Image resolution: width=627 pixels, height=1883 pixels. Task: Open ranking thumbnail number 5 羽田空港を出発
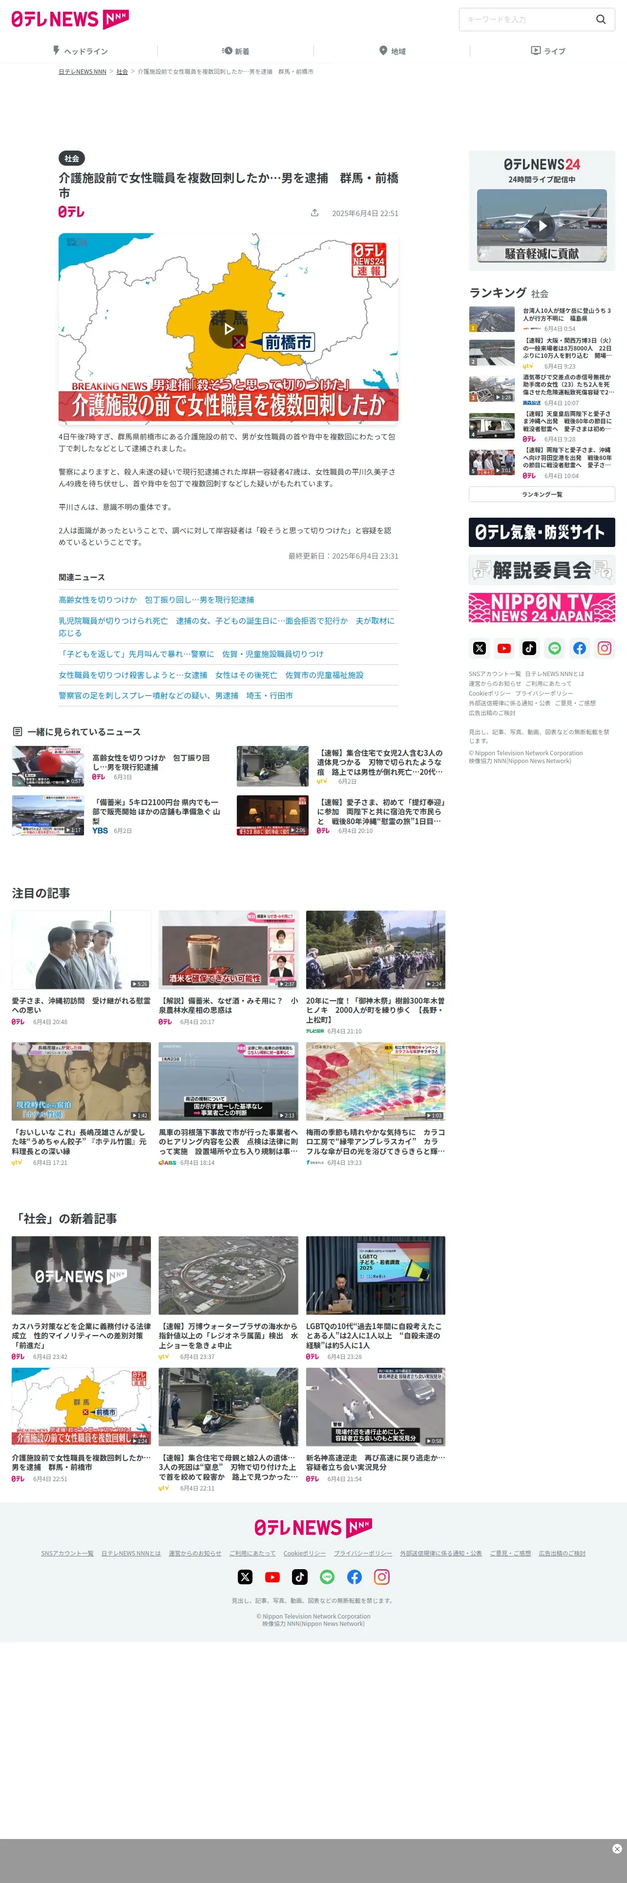point(492,463)
